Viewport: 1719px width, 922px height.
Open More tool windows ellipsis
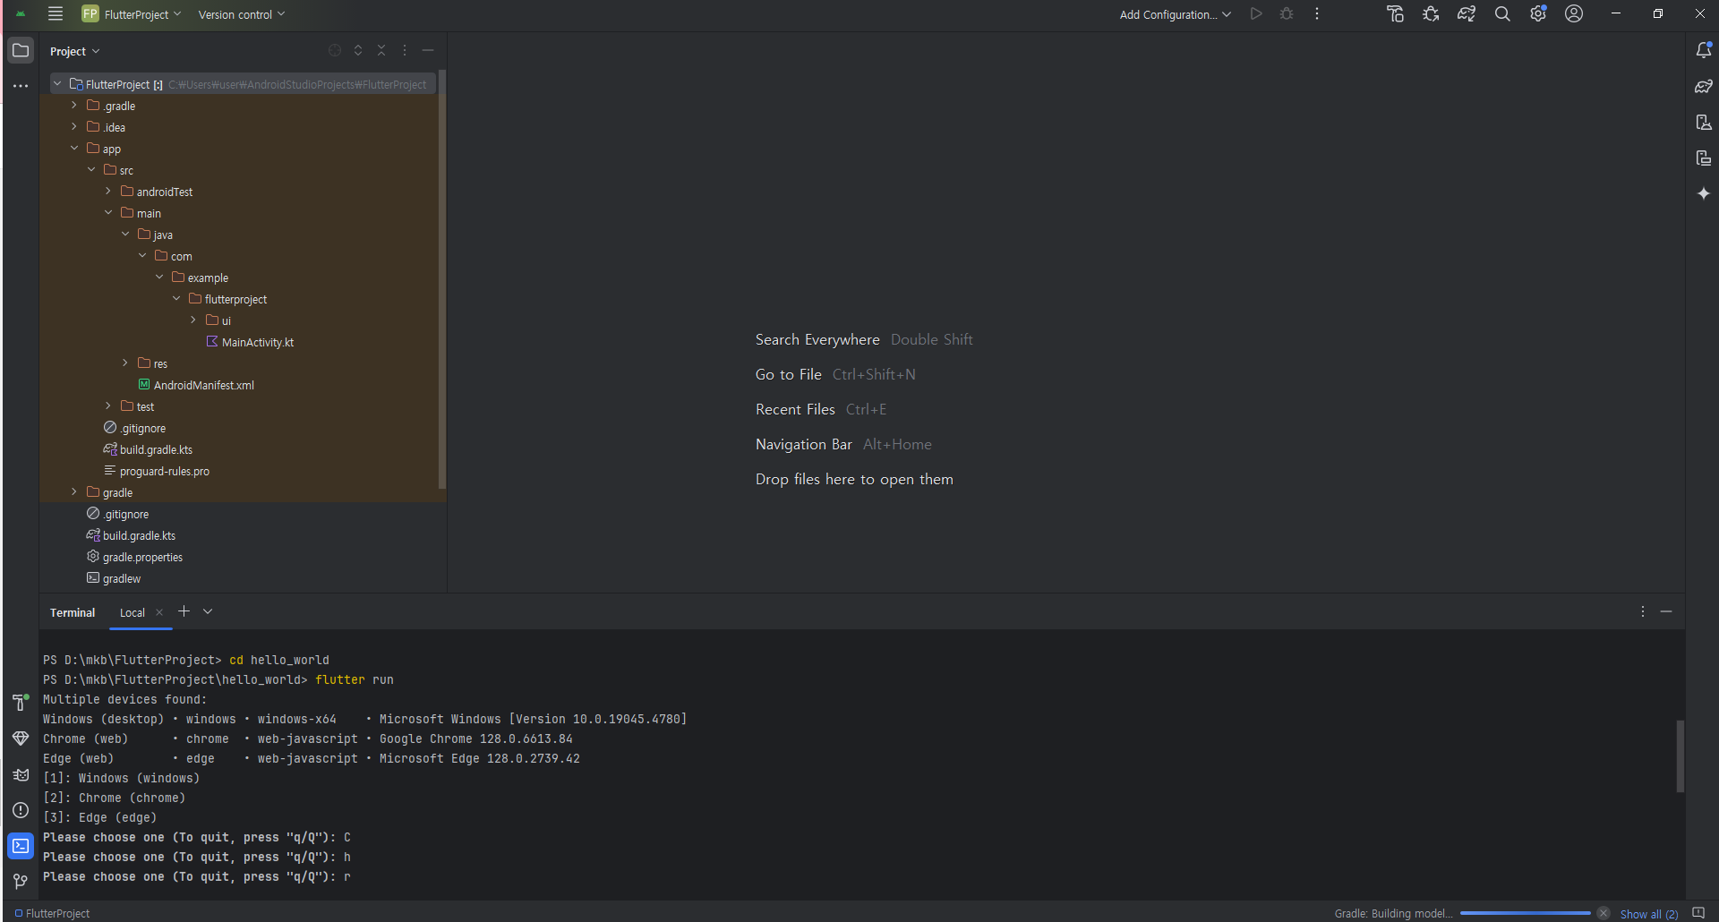[21, 86]
